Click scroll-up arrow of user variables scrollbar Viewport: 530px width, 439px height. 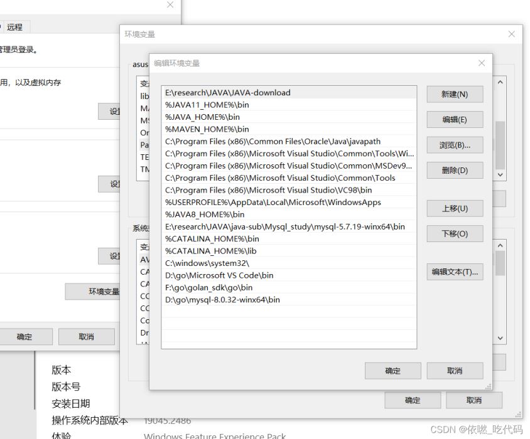tap(500, 82)
